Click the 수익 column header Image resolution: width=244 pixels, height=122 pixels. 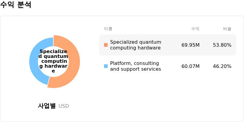tap(195, 29)
